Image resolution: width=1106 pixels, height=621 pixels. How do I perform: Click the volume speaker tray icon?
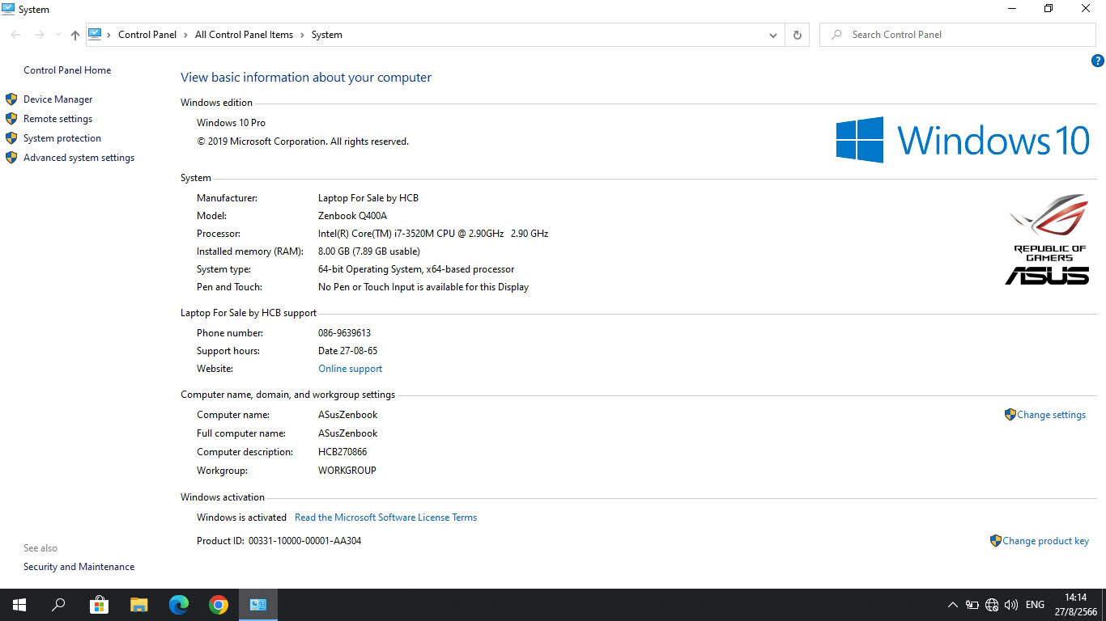tap(1011, 605)
